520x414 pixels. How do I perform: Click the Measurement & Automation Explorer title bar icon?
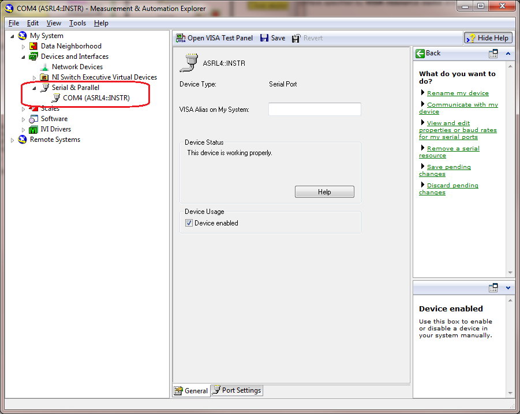click(x=9, y=8)
